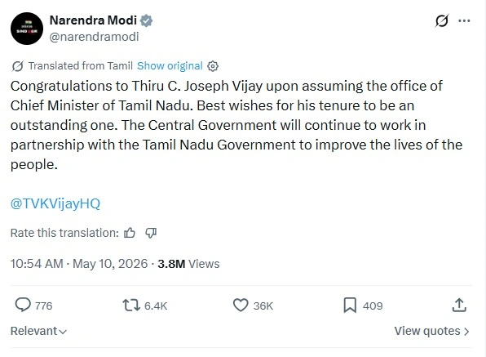
Task: Open Narendra Modi's profile picture
Action: point(27,29)
